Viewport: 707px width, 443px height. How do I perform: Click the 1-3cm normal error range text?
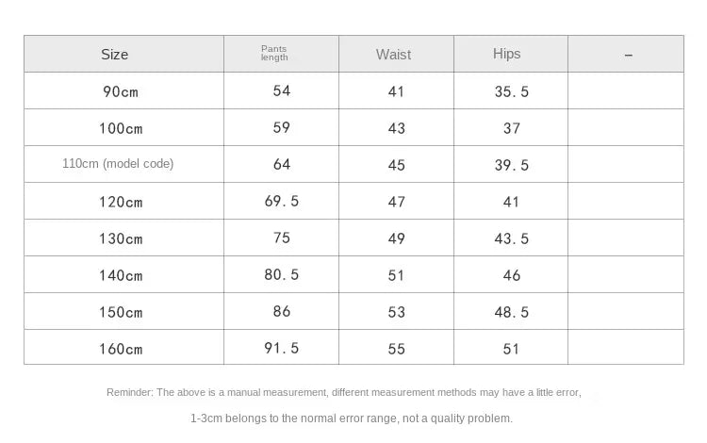pos(352,418)
